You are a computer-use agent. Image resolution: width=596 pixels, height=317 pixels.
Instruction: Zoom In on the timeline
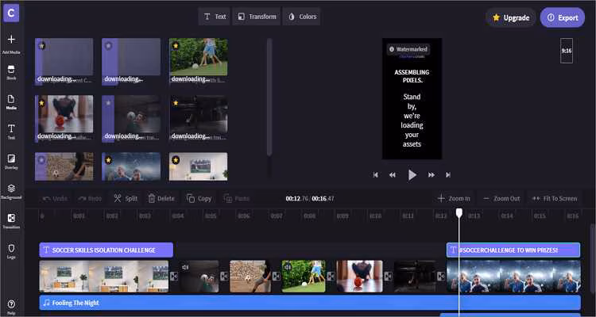tap(454, 198)
